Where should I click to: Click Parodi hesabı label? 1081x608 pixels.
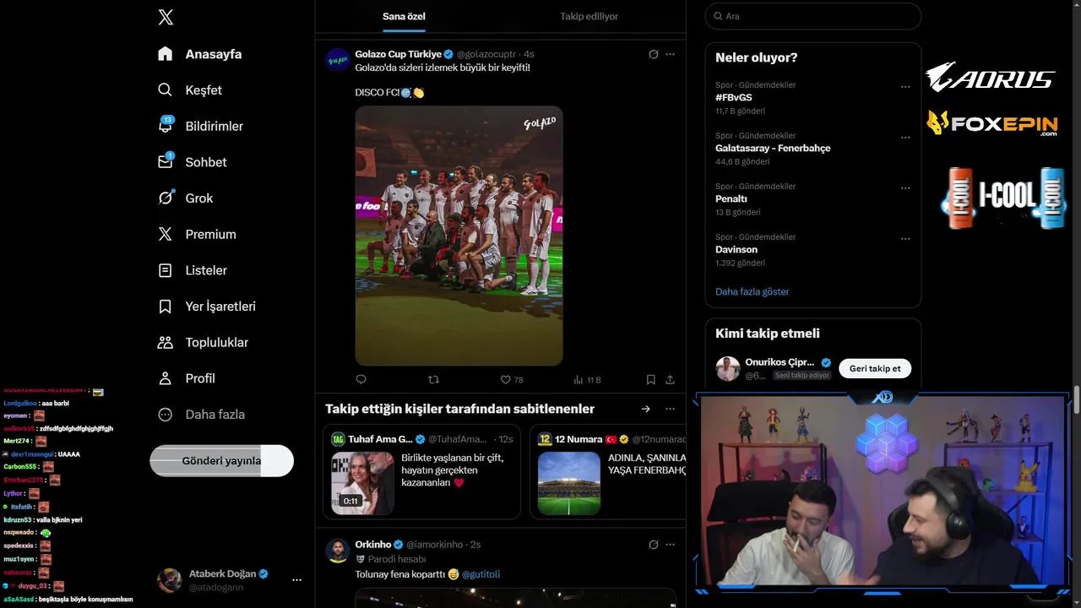[x=397, y=559]
